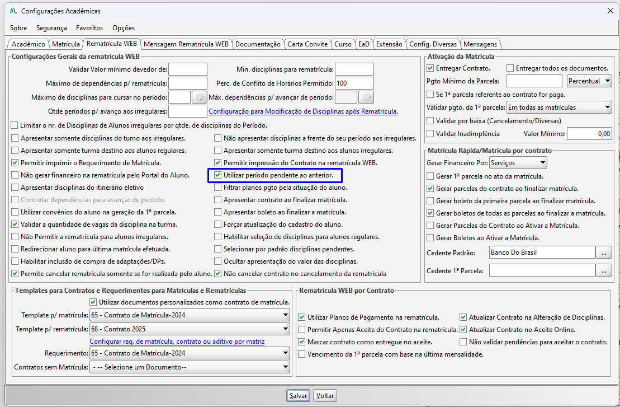The height and width of the screenshot is (407, 620).
Task: Open the Config. Diversas tab
Action: (433, 44)
